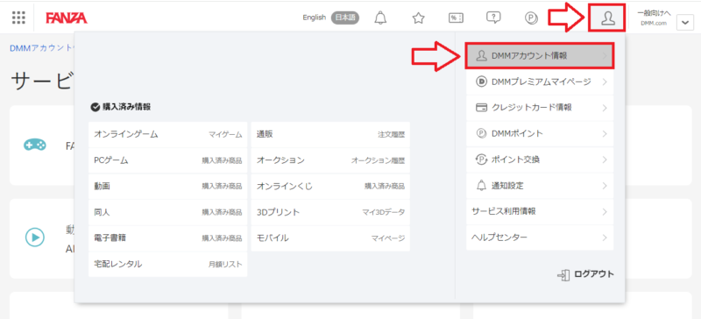Click the game controller icon on the page
Image resolution: width=701 pixels, height=319 pixels.
click(34, 145)
